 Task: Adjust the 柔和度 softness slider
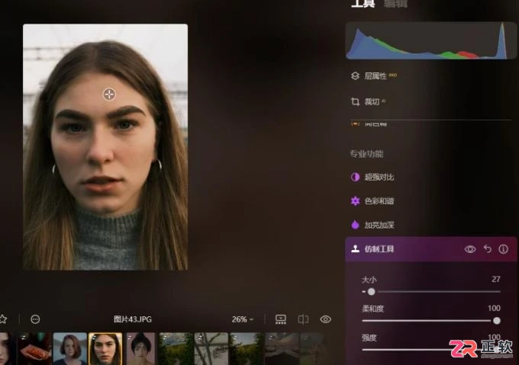click(431, 320)
